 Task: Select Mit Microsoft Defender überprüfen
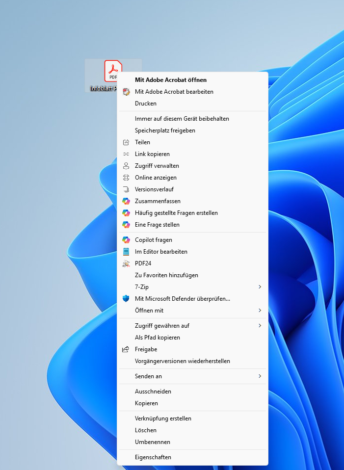[192, 299]
